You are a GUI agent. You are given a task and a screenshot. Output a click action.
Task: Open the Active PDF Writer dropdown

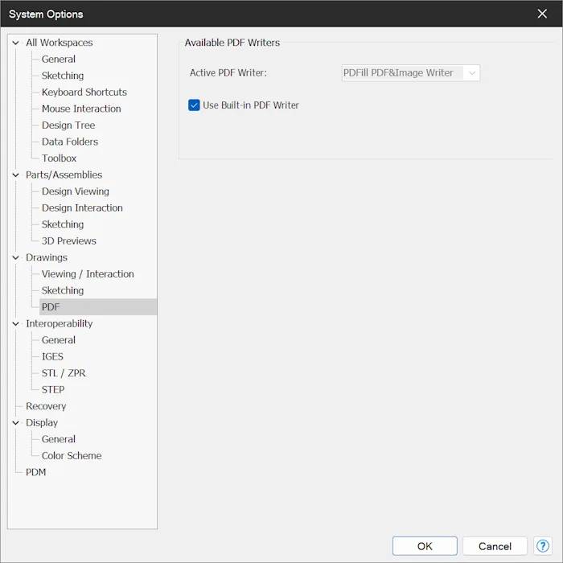410,73
